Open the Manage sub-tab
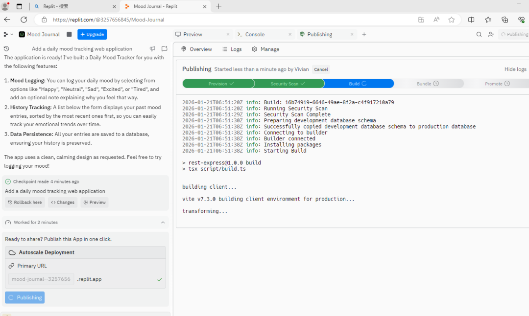The height and width of the screenshot is (316, 529). pos(265,49)
